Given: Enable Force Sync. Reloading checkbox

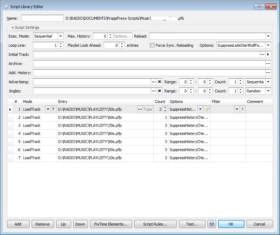Looking at the screenshot, I should (x=152, y=45).
